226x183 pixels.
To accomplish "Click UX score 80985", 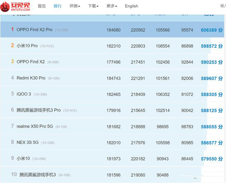I will pos(187,143).
